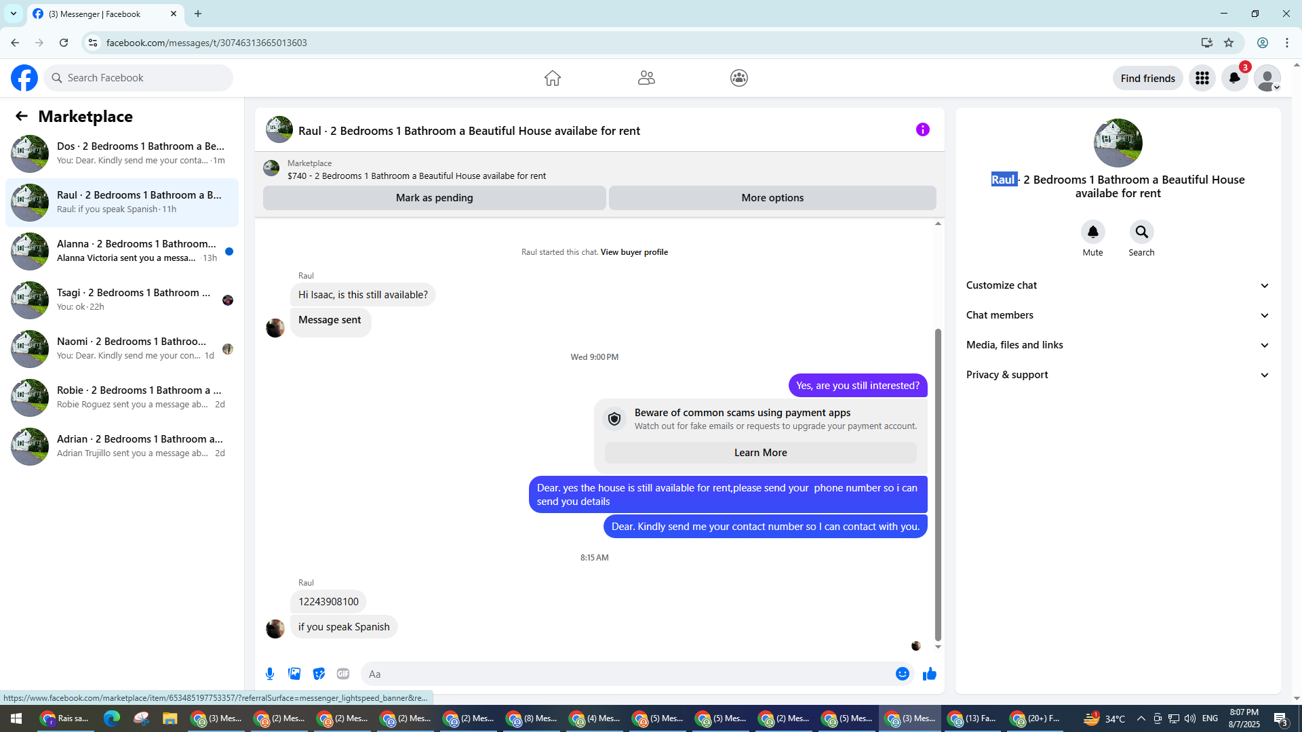Install app icon in the address bar
1302x732 pixels.
(x=1206, y=43)
